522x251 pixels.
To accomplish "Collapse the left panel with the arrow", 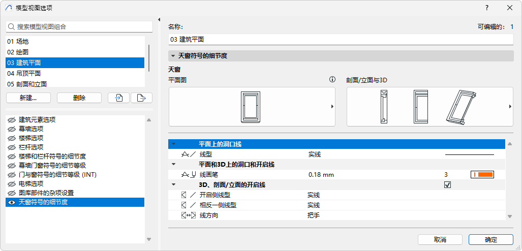I will (159, 19).
